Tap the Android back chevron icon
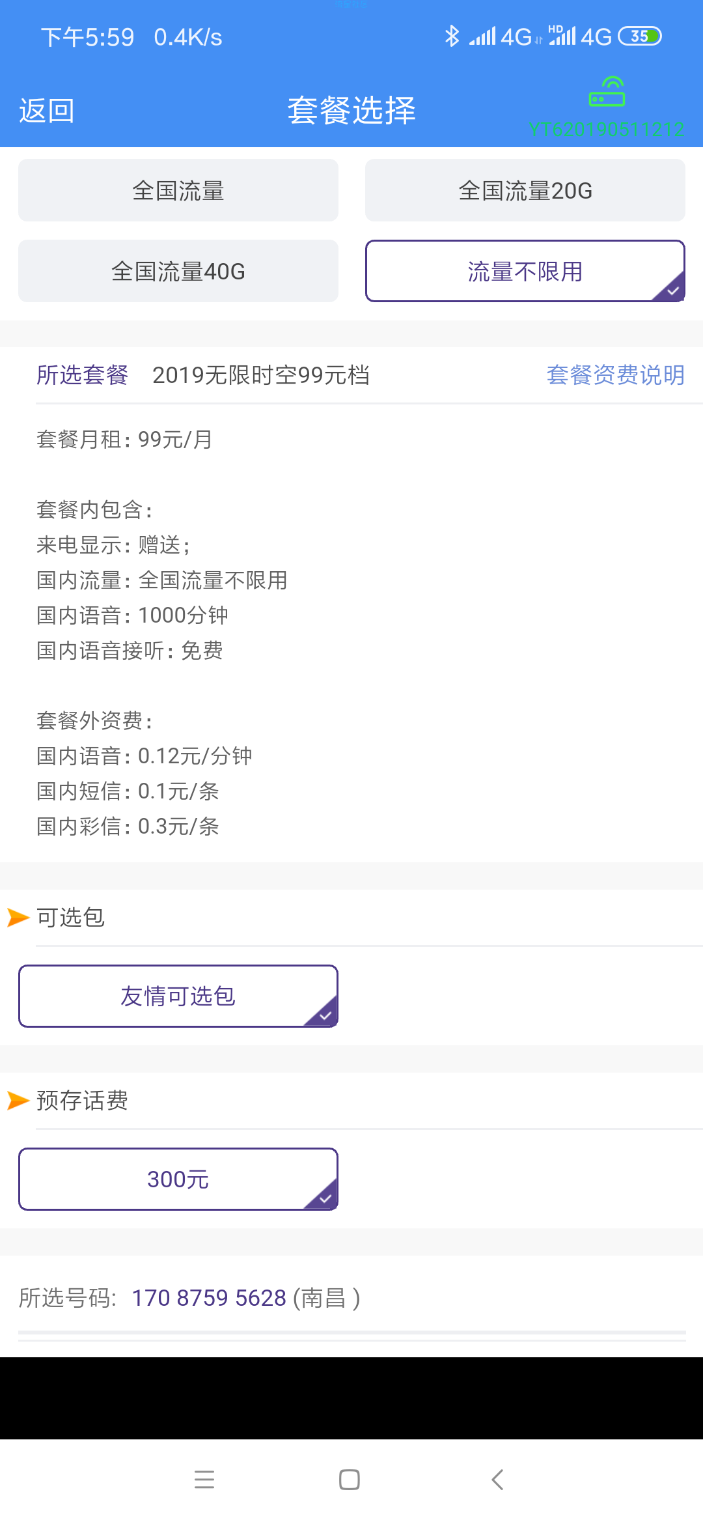The image size is (703, 1524). [497, 1480]
